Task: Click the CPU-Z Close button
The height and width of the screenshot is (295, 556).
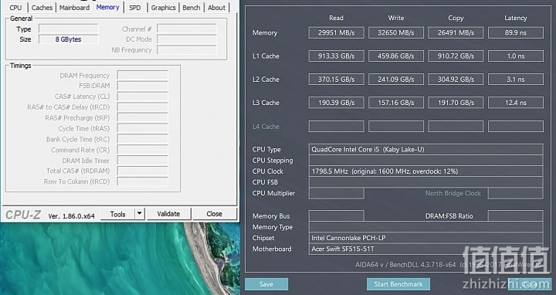Action: [x=214, y=214]
